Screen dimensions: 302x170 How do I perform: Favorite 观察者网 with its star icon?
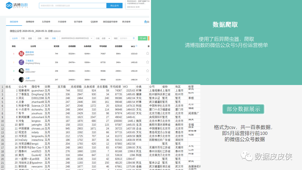pyautogui.click(x=148, y=53)
